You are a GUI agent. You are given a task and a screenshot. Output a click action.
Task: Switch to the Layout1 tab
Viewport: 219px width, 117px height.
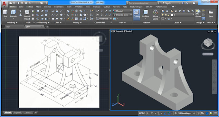(x=18, y=112)
